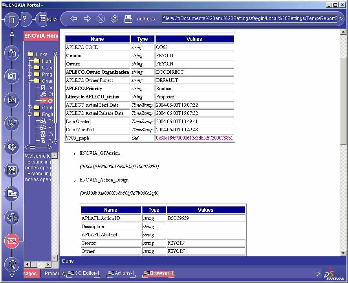This screenshot has width=348, height=283.
Task: Expand the Cont folder tree node
Action: coord(29,107)
